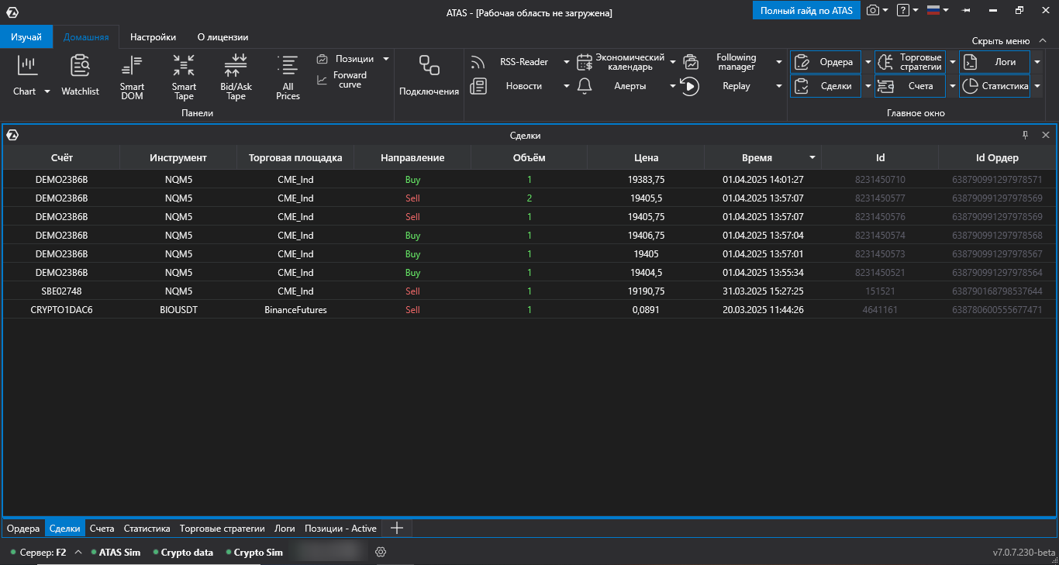Click the v7.0.7.230-beta version label
Image resolution: width=1059 pixels, height=565 pixels.
(x=1024, y=553)
